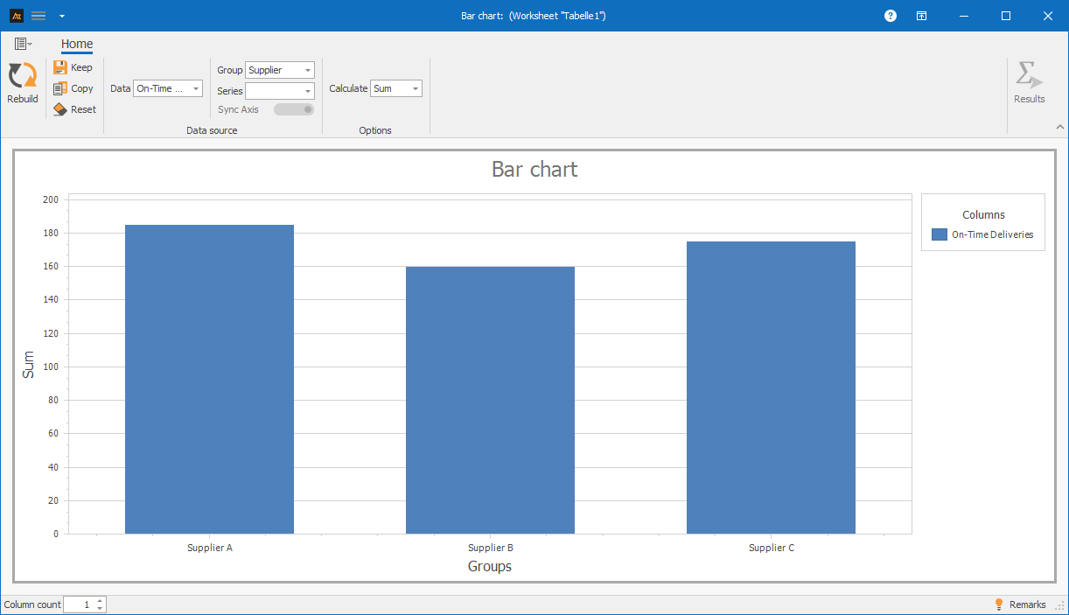This screenshot has height=615, width=1069.
Task: Open the Calculate Sum dropdown
Action: 396,88
